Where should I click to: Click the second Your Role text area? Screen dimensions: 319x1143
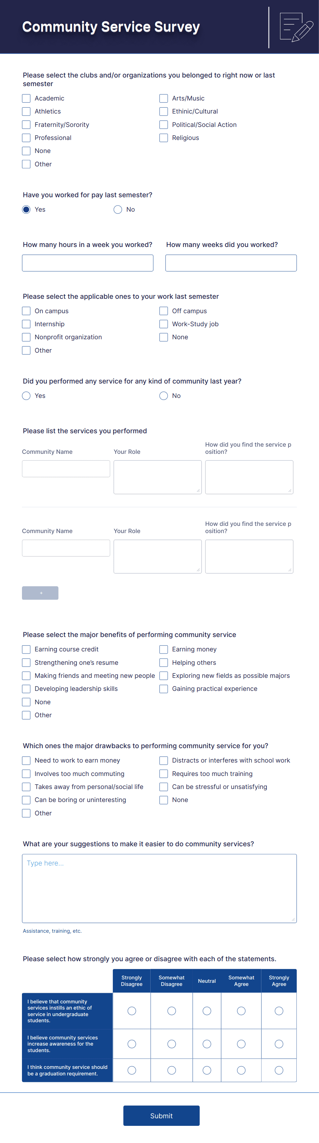[157, 556]
